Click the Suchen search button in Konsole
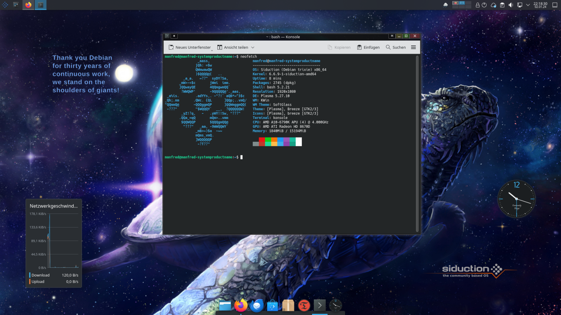Image resolution: width=561 pixels, height=315 pixels. (396, 47)
